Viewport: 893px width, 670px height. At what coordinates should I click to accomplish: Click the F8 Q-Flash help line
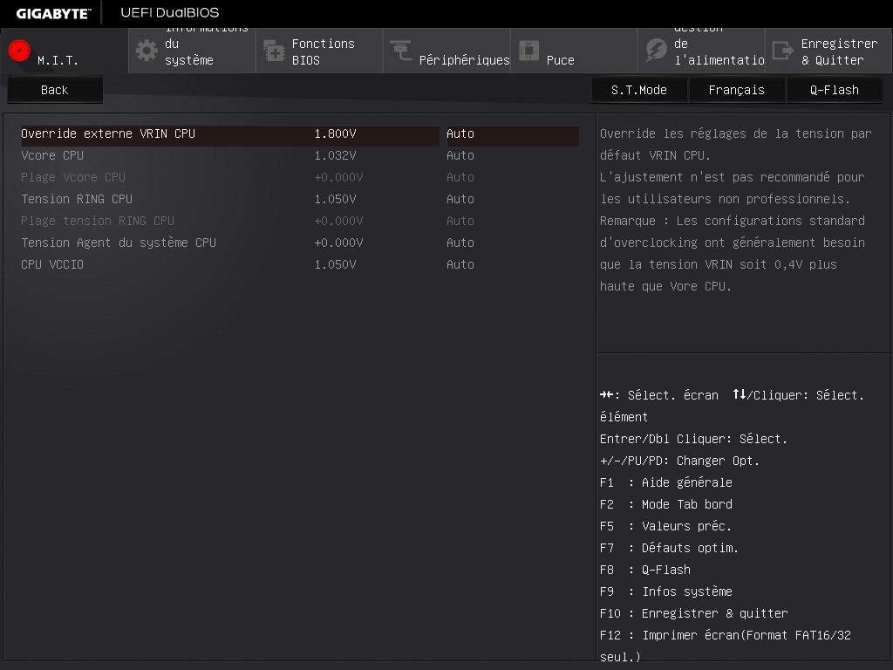tap(645, 570)
